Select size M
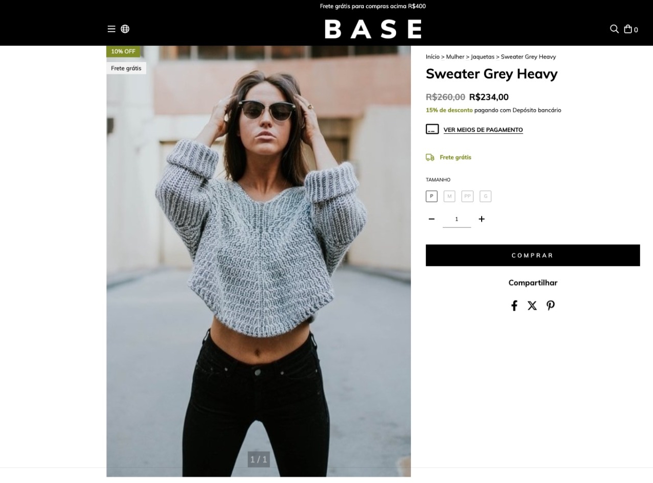This screenshot has width=653, height=483. (449, 196)
